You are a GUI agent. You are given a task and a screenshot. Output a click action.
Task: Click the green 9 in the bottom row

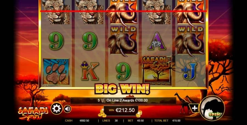pyautogui.click(x=123, y=71)
